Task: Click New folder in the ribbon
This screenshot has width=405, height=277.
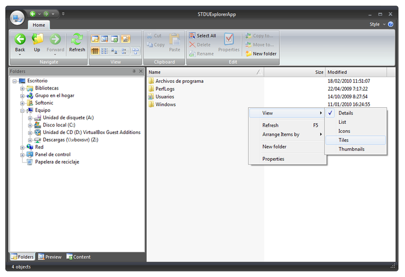Action: (x=261, y=54)
